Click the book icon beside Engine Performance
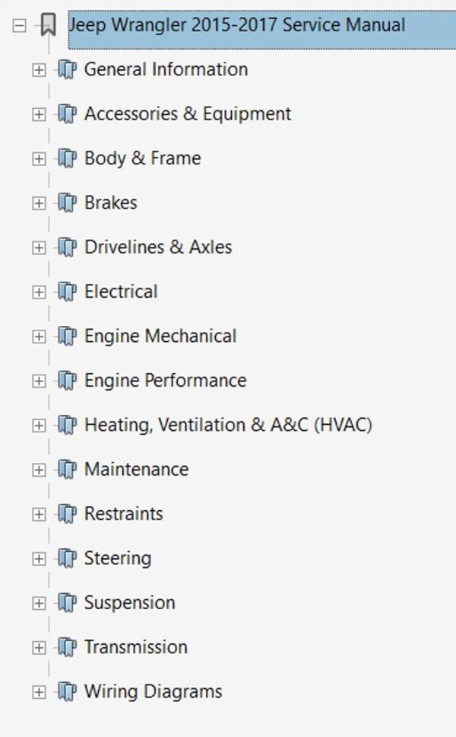This screenshot has width=456, height=737. pos(67,381)
